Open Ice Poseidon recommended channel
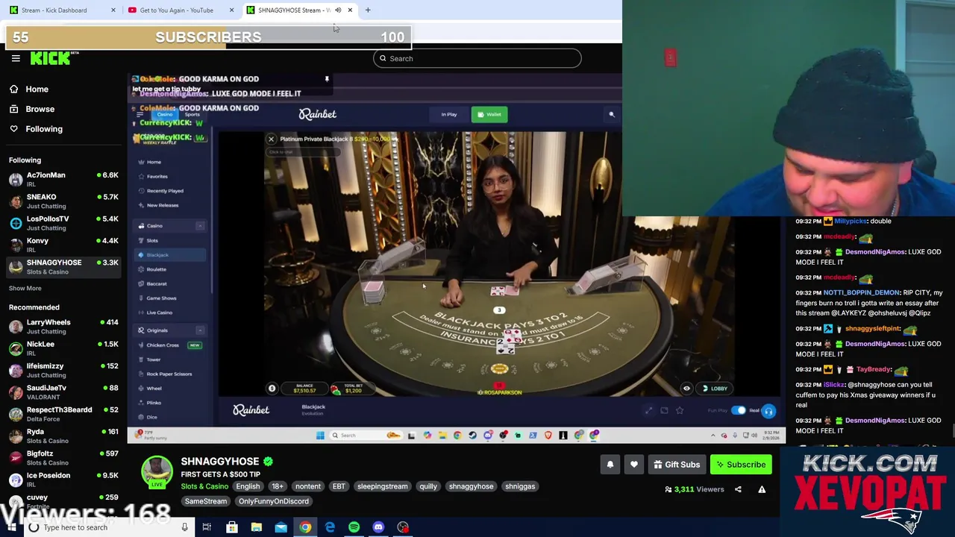 click(63, 480)
